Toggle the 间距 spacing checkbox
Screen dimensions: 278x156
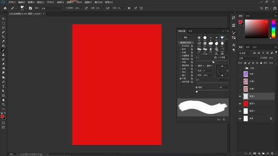coord(196,88)
